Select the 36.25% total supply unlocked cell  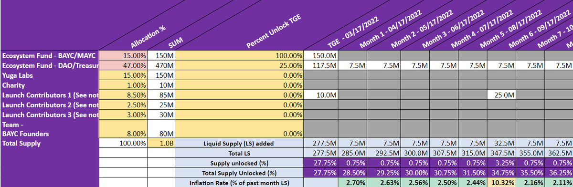559,173
